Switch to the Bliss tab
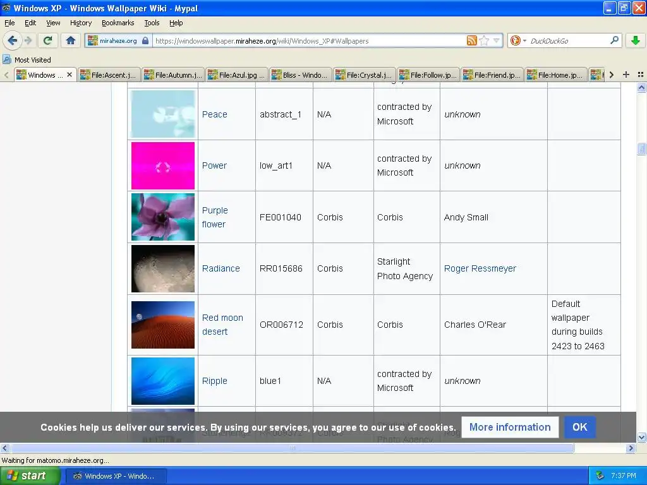The width and height of the screenshot is (647, 485). [300, 75]
